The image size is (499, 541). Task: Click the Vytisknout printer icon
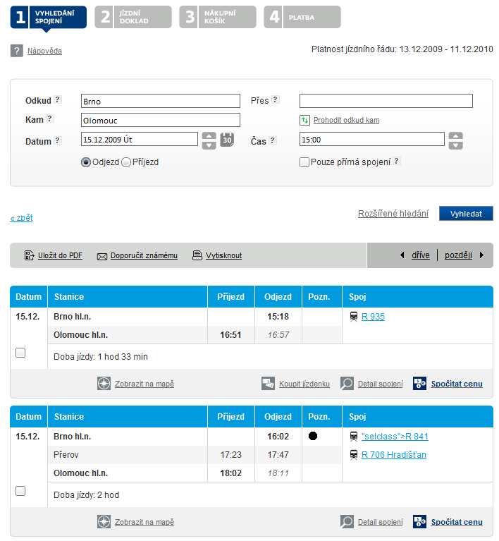tap(197, 255)
